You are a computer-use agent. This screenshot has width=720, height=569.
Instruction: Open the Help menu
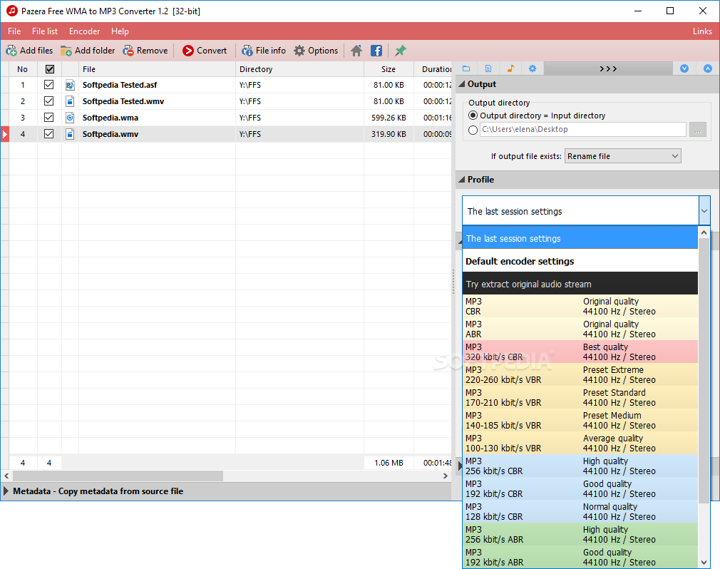click(x=120, y=31)
